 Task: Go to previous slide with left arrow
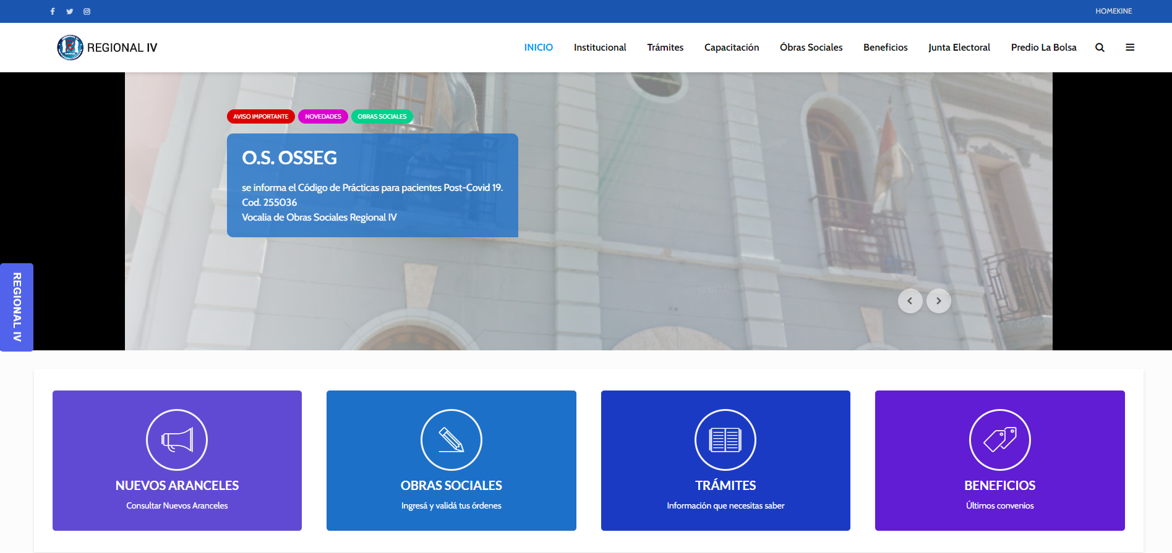tap(910, 301)
